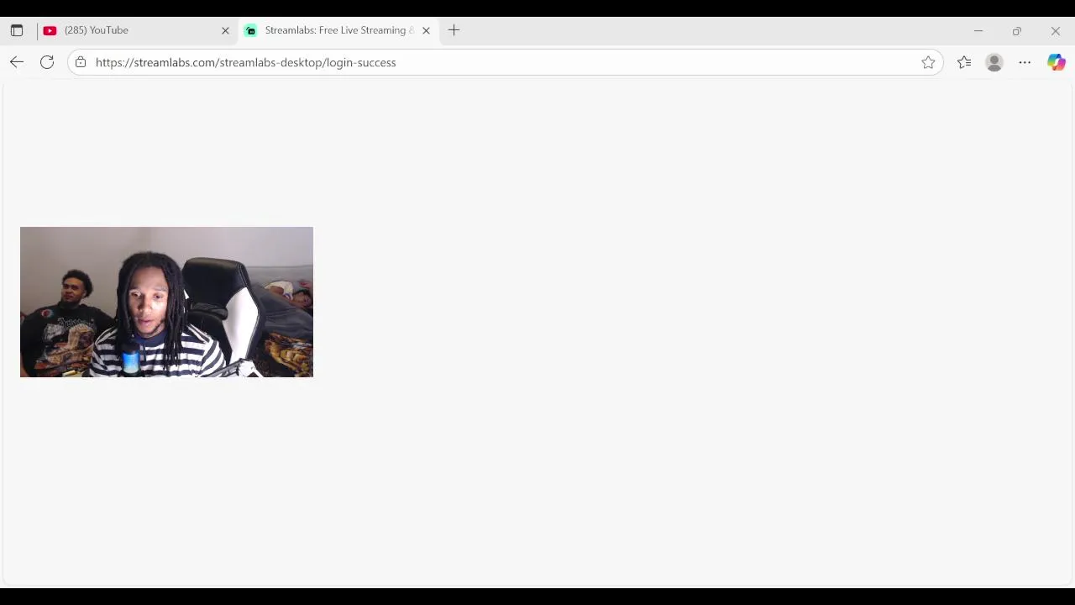1075x605 pixels.
Task: Open the tab actions menu icon
Action: point(17,30)
